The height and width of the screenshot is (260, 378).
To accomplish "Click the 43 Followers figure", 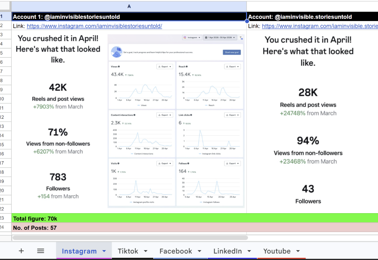I will pyautogui.click(x=308, y=189).
